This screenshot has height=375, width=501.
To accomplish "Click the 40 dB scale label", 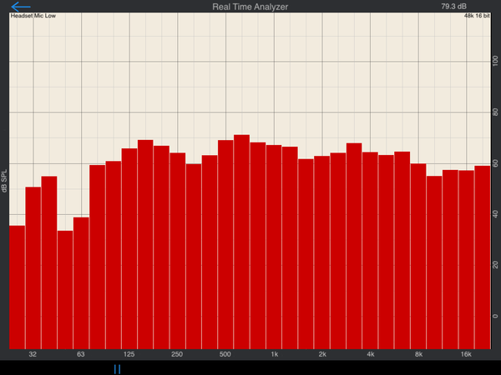I will click(495, 214).
